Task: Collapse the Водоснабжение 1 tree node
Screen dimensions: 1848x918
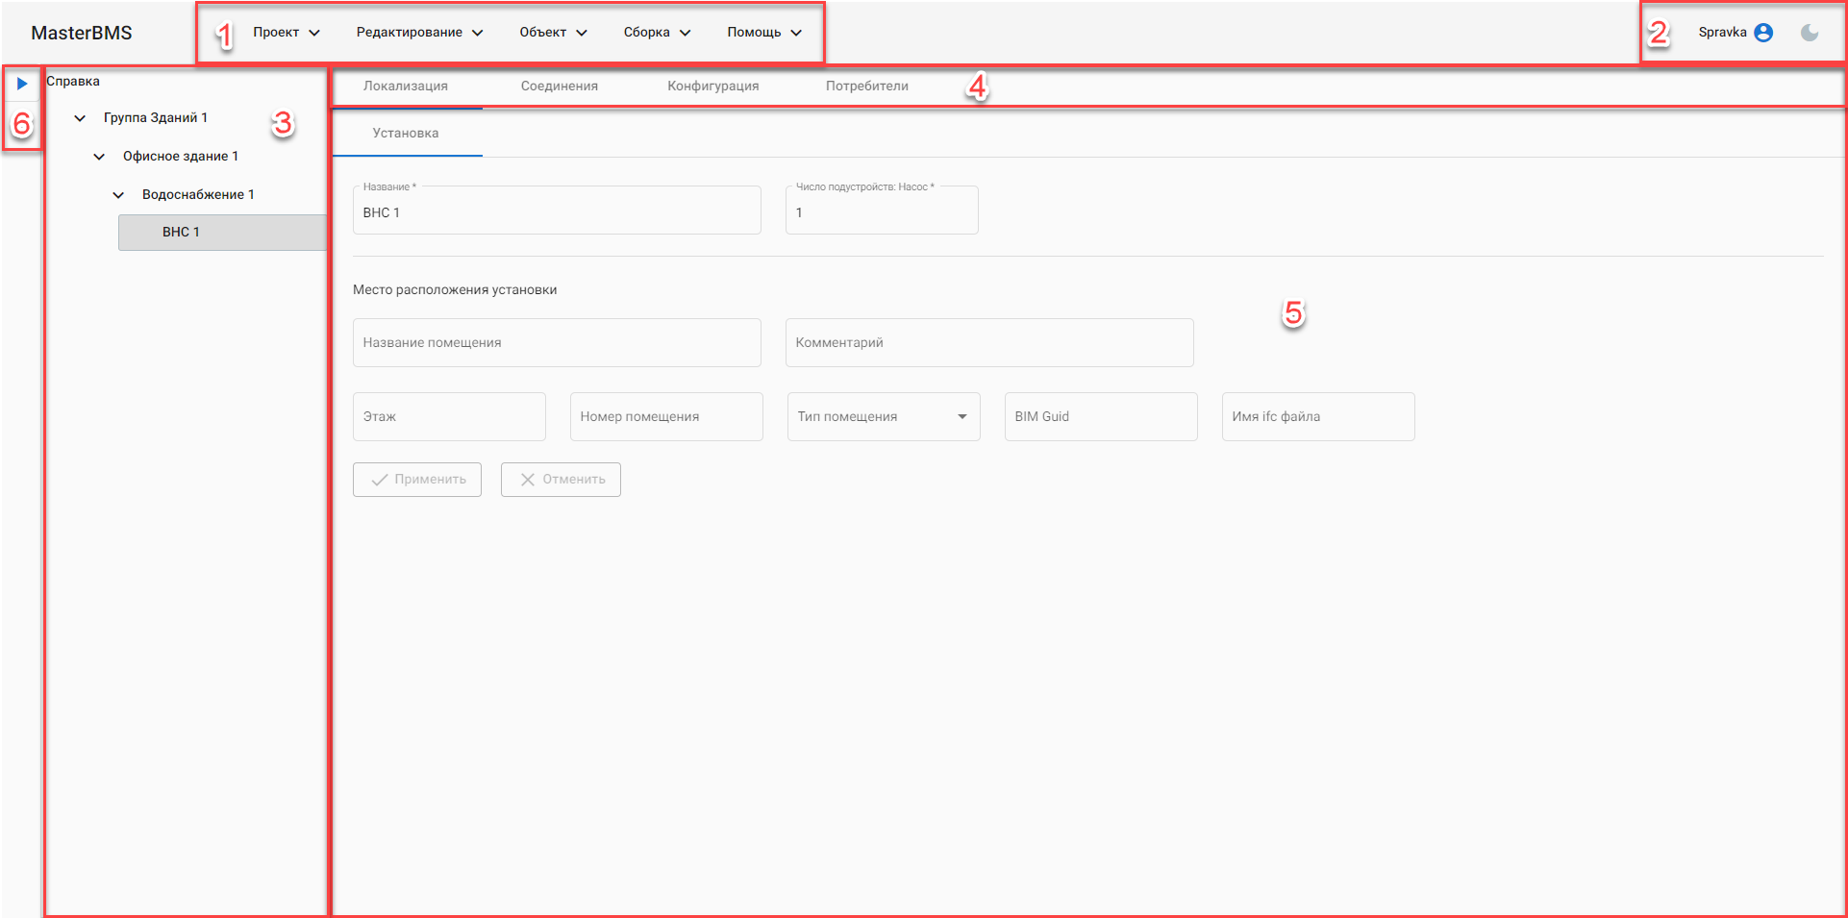Action: (x=118, y=193)
